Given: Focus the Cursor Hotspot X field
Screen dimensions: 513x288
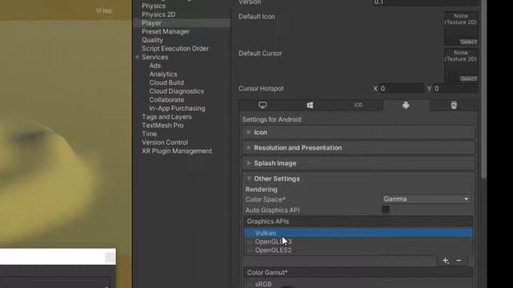Looking at the screenshot, I should click(x=402, y=89).
